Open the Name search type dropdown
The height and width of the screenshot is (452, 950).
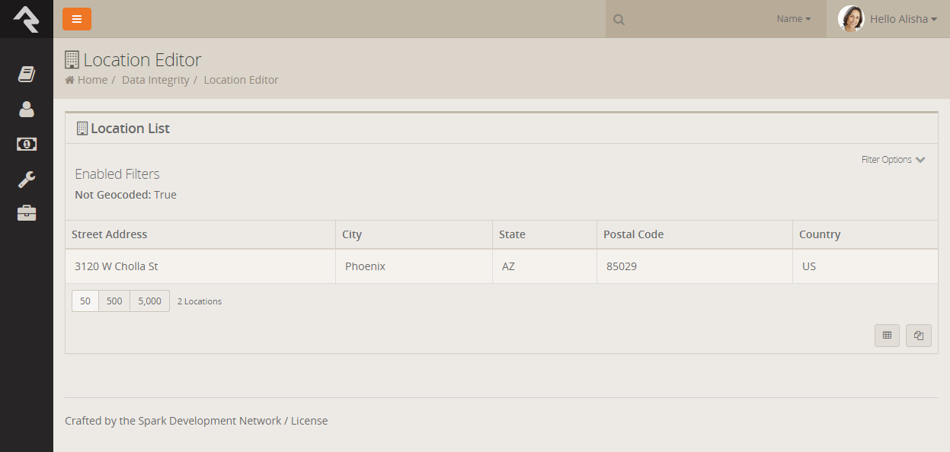(794, 19)
